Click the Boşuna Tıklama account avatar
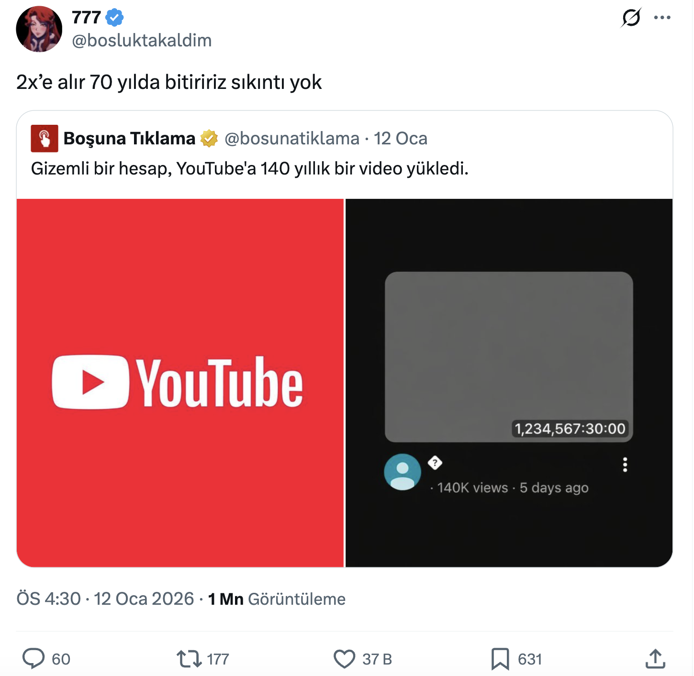This screenshot has width=694, height=676. (x=45, y=139)
